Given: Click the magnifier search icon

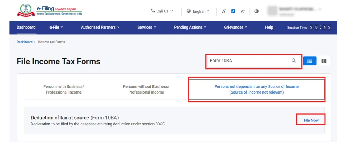Looking at the screenshot, I should (x=294, y=61).
